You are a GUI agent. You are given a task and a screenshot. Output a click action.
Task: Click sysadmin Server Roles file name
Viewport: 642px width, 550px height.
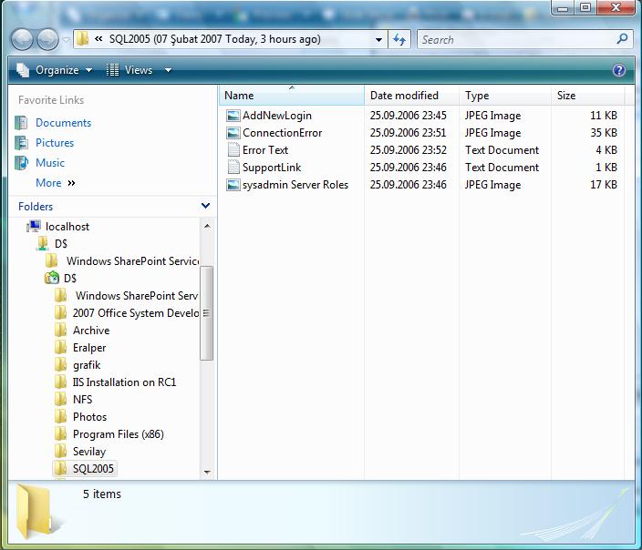coord(295,185)
